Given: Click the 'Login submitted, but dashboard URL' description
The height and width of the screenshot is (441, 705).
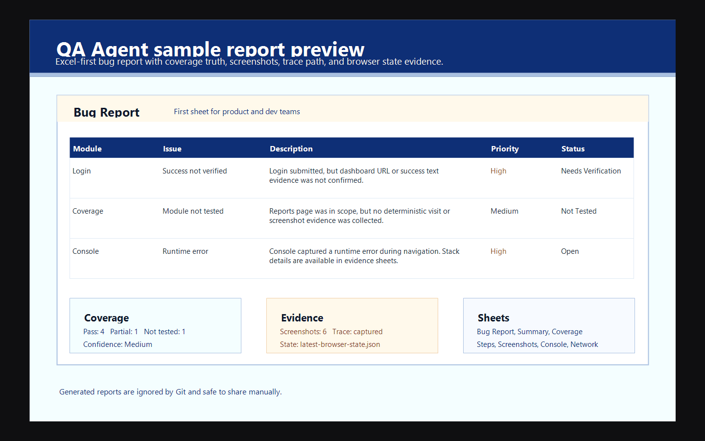Looking at the screenshot, I should coord(354,175).
